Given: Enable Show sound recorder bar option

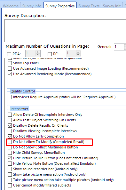Looking at the screenshot, I should 10,169.
